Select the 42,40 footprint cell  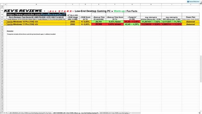132,24
